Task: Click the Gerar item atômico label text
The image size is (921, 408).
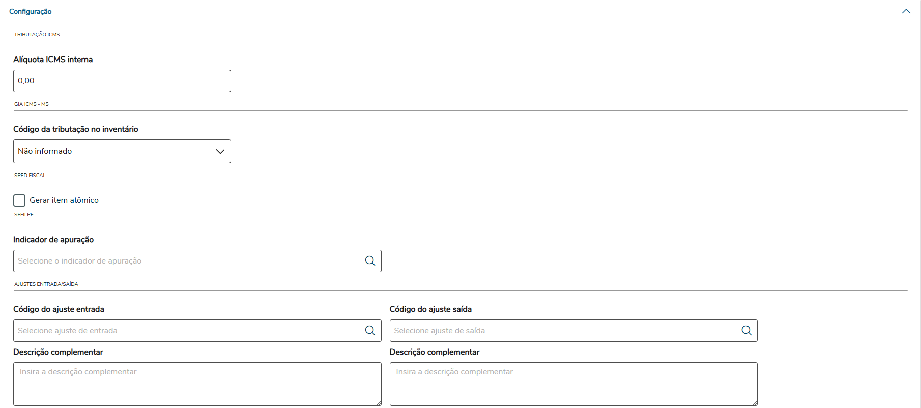Action: [64, 200]
